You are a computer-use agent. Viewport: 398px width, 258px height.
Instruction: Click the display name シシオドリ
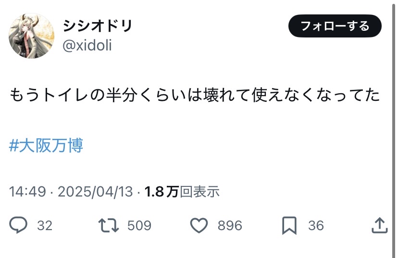98,26
